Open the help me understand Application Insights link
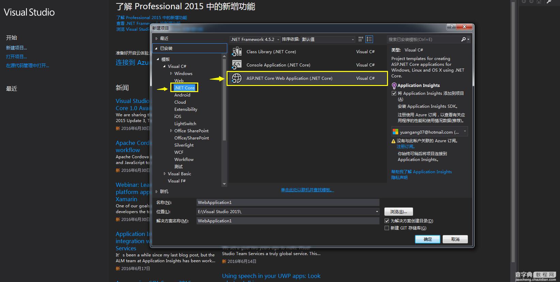Viewport: 560px width, 282px height. coord(421,172)
